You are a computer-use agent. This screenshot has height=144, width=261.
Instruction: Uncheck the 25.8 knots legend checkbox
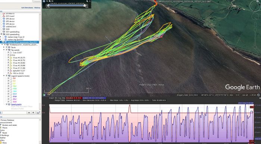pyautogui.click(x=8, y=96)
